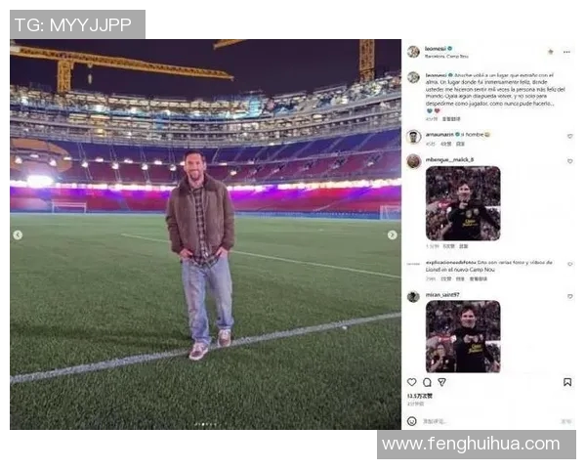Go to the previous photo arrow
The height and width of the screenshot is (469, 586).
(18, 234)
